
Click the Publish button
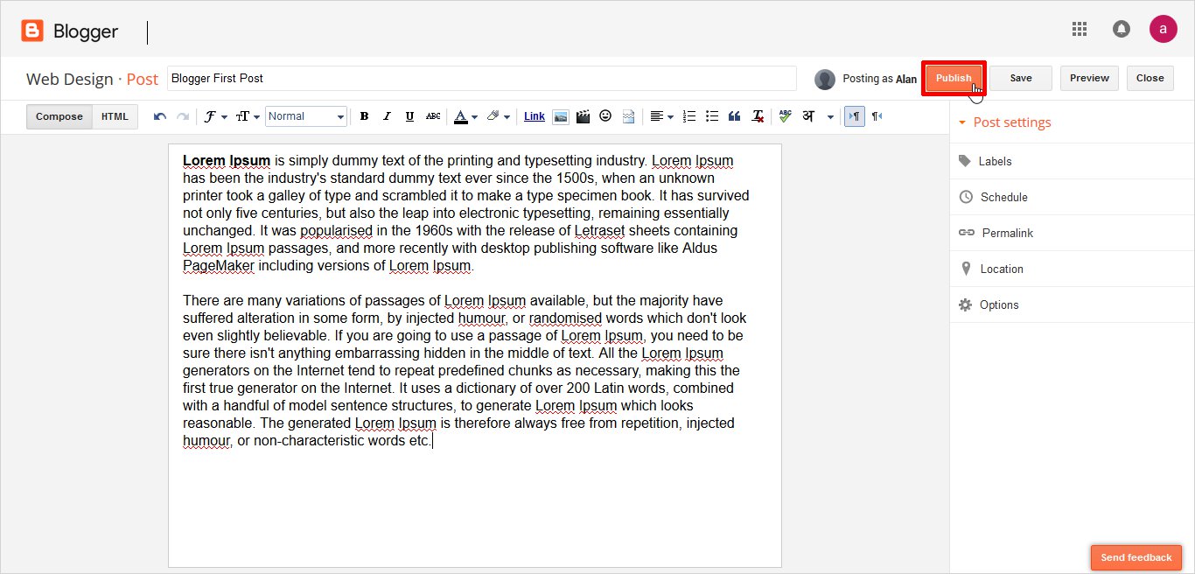click(x=953, y=78)
